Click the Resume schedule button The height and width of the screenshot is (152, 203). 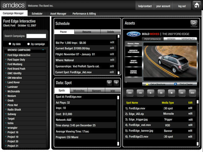87,32
